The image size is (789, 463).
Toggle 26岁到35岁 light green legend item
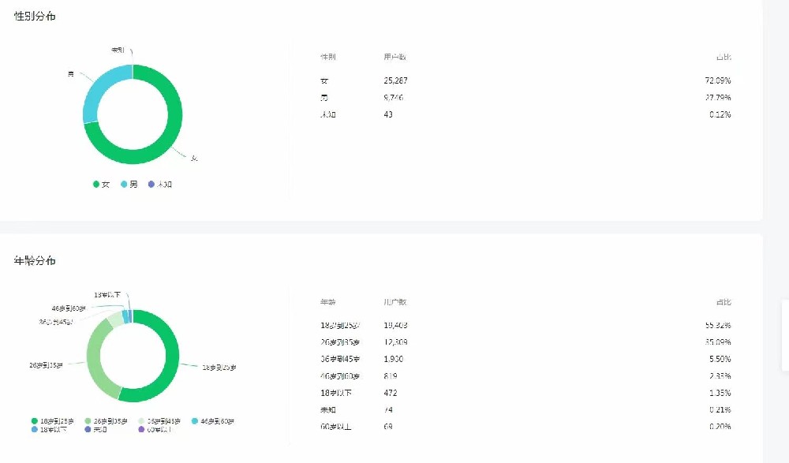tap(107, 421)
